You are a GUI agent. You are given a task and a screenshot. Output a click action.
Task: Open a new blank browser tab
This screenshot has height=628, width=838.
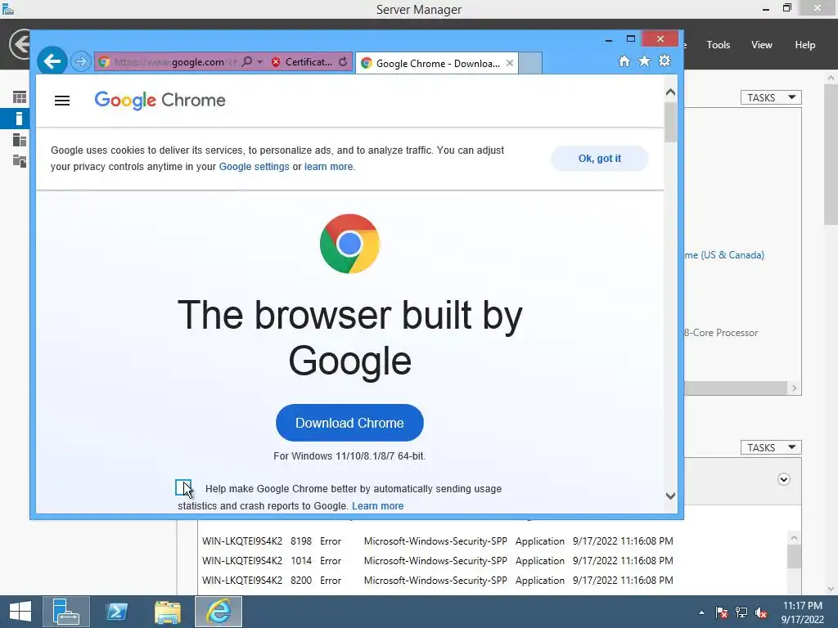pyautogui.click(x=530, y=64)
